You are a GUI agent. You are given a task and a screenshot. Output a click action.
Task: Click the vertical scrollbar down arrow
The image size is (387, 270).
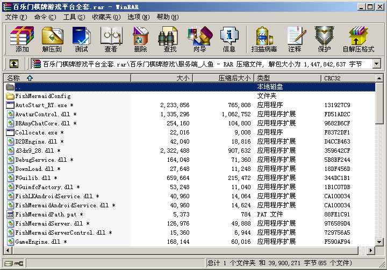coord(379,242)
